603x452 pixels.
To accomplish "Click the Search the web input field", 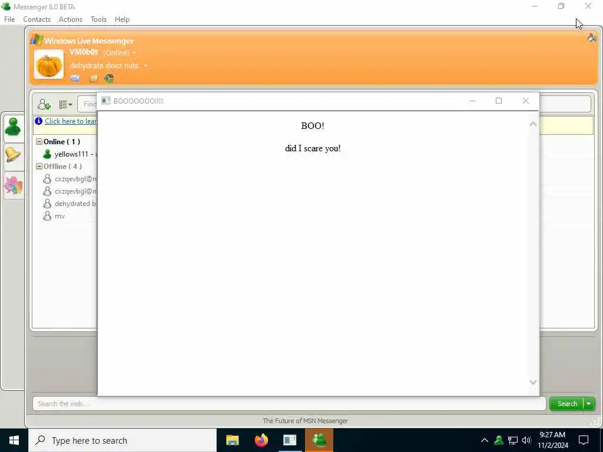I will pyautogui.click(x=289, y=404).
